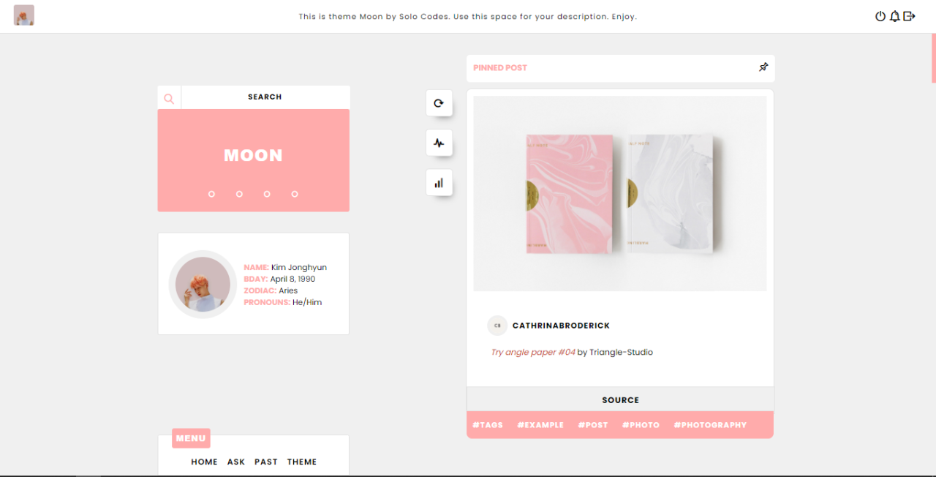This screenshot has width=936, height=477.
Task: Click the power icon in top bar
Action: (x=880, y=16)
